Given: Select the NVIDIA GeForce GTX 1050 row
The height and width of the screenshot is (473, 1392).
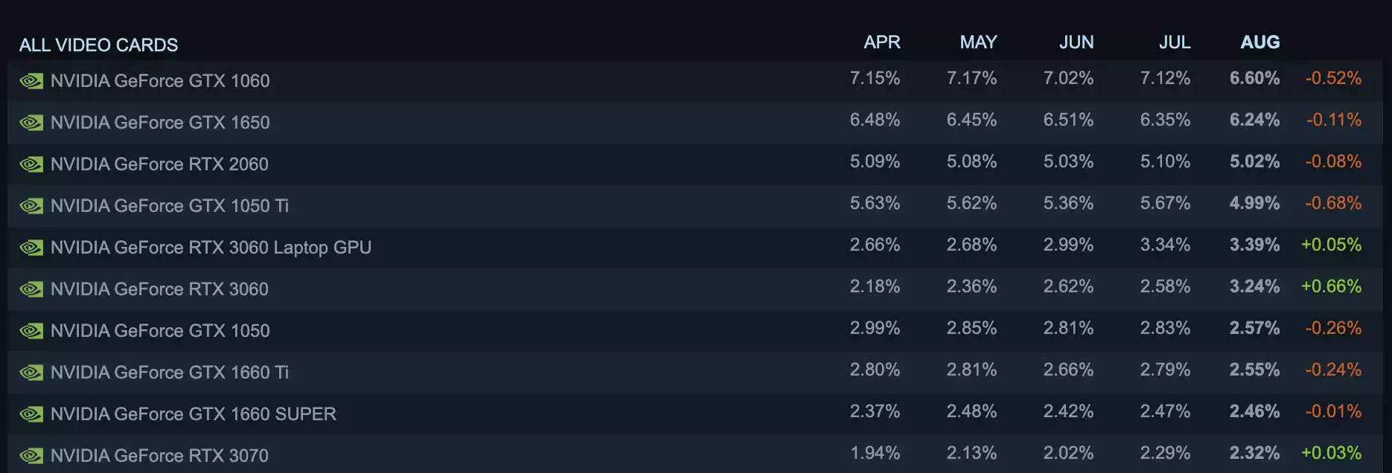Looking at the screenshot, I should pyautogui.click(x=160, y=331).
